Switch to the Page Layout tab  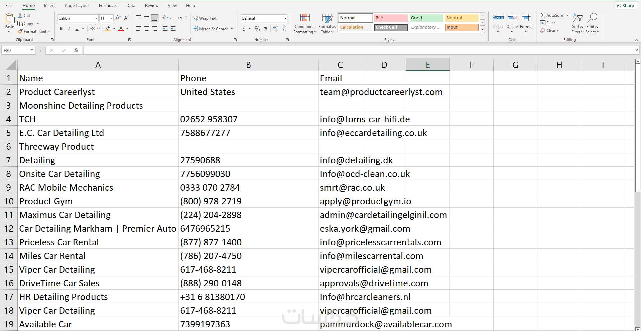click(x=77, y=5)
